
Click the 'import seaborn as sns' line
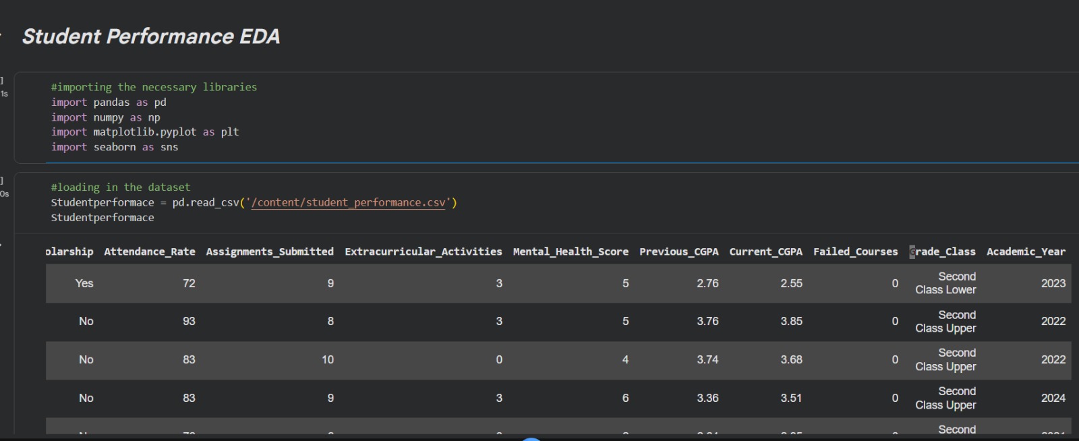pyautogui.click(x=115, y=147)
